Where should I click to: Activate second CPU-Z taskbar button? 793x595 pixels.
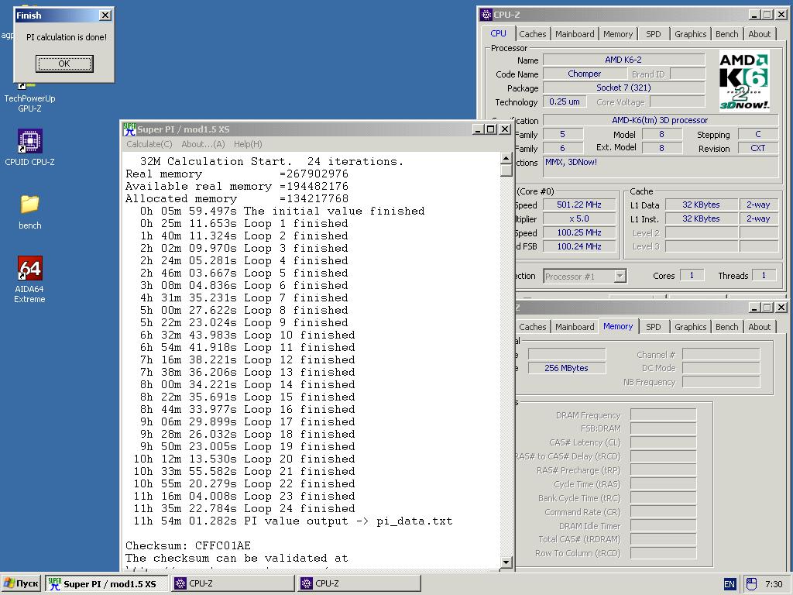click(x=359, y=583)
